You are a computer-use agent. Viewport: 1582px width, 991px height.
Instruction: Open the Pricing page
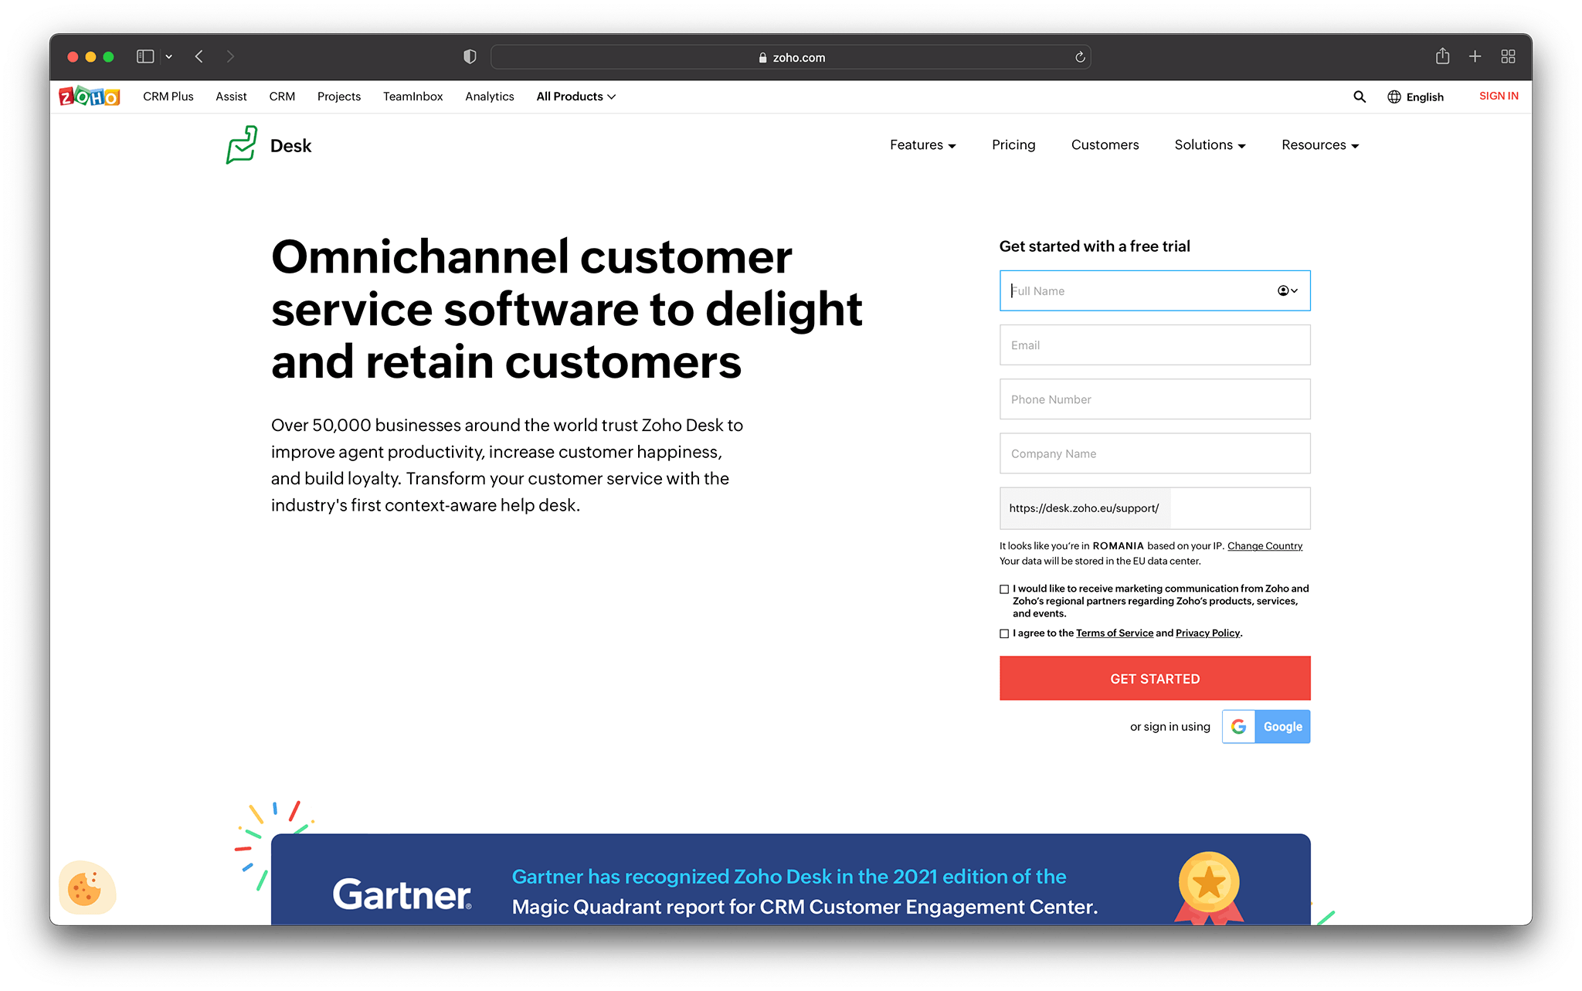click(1013, 145)
